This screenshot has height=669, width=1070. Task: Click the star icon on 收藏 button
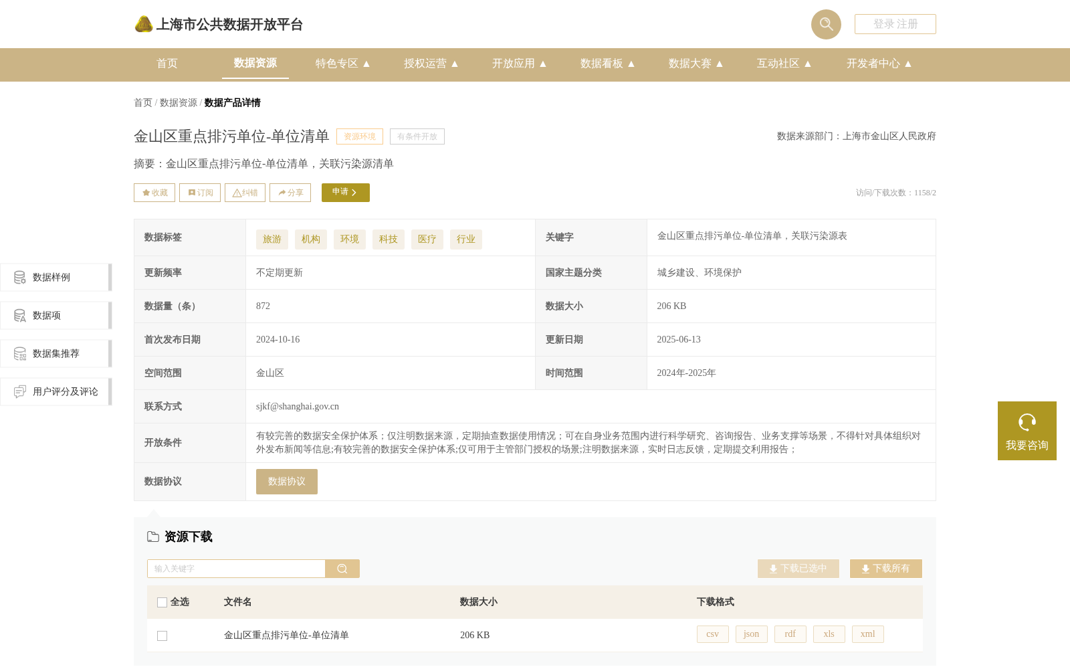(x=146, y=193)
